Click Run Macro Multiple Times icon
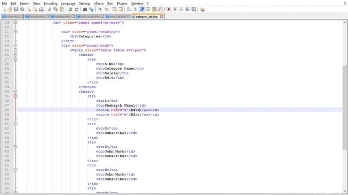This screenshot has width=348, height=195. tap(187, 9)
